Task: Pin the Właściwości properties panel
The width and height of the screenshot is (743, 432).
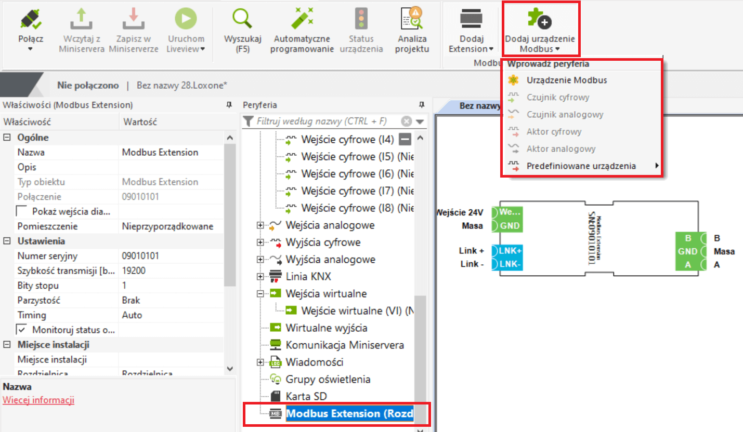Action: pyautogui.click(x=229, y=105)
